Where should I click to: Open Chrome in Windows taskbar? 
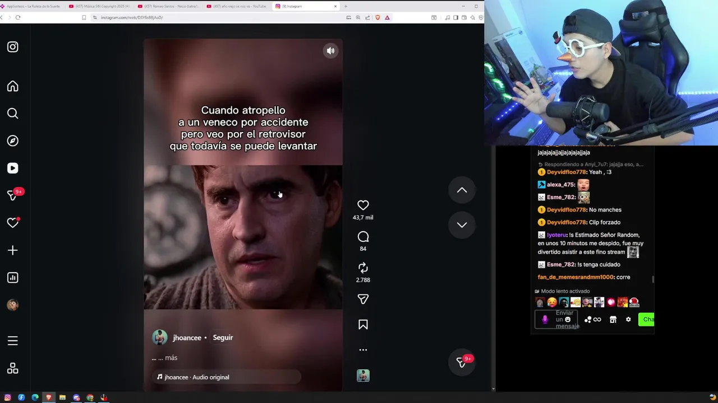90,397
